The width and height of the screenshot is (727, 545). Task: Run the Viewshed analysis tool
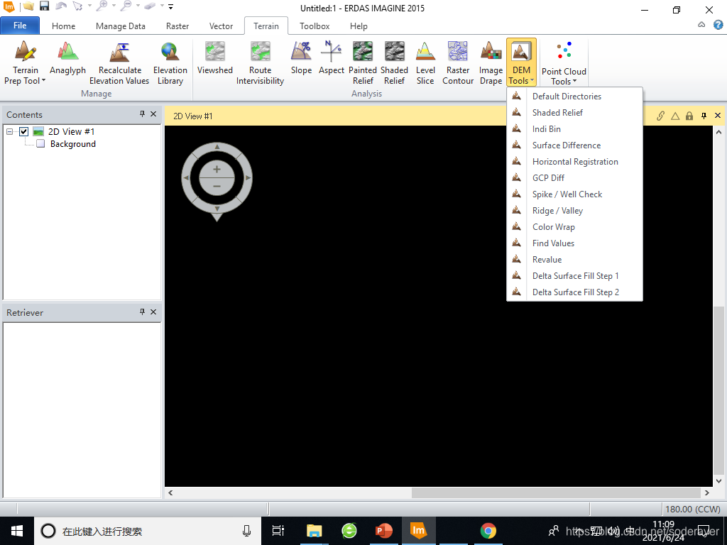(x=214, y=58)
